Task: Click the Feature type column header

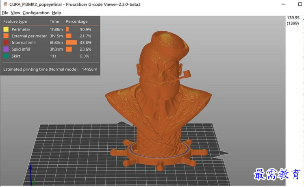Action: (x=15, y=22)
